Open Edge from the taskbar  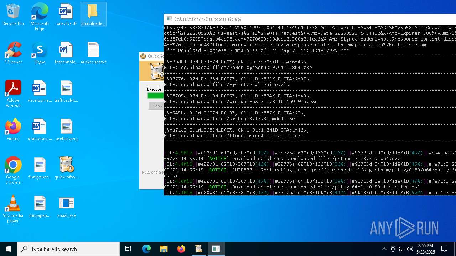pos(146,249)
